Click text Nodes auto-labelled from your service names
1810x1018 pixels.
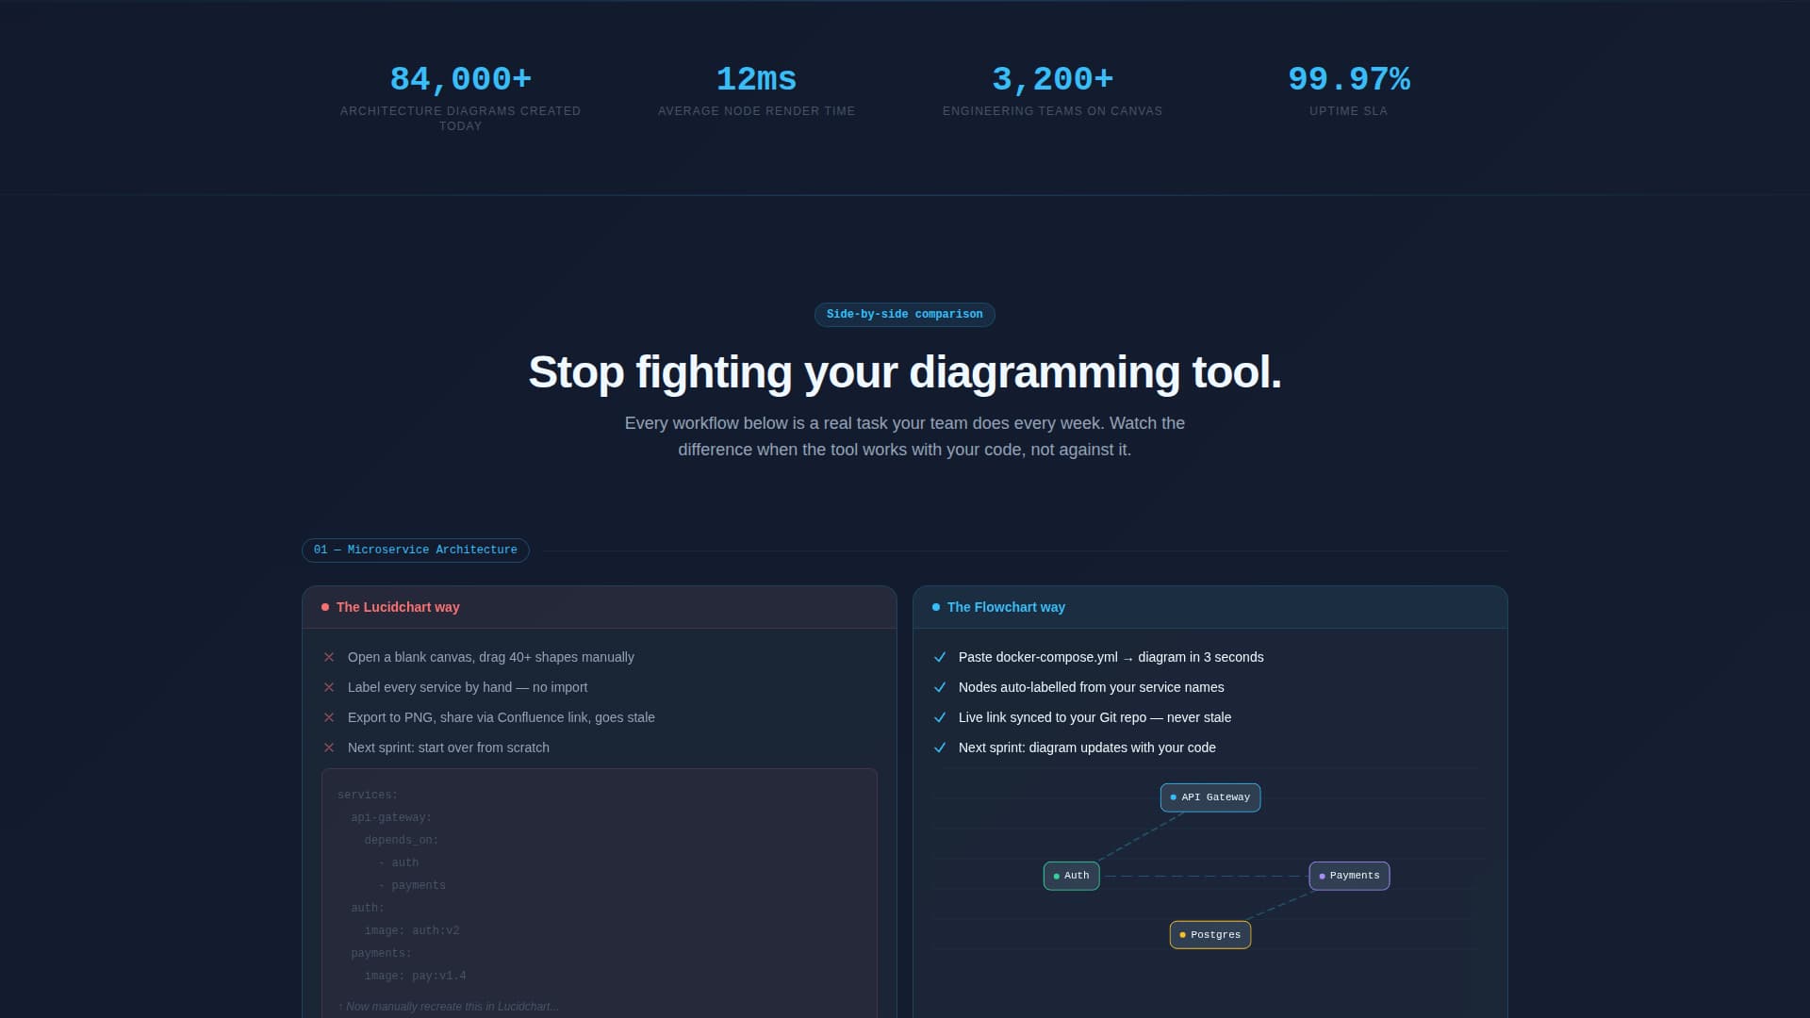(x=1091, y=687)
